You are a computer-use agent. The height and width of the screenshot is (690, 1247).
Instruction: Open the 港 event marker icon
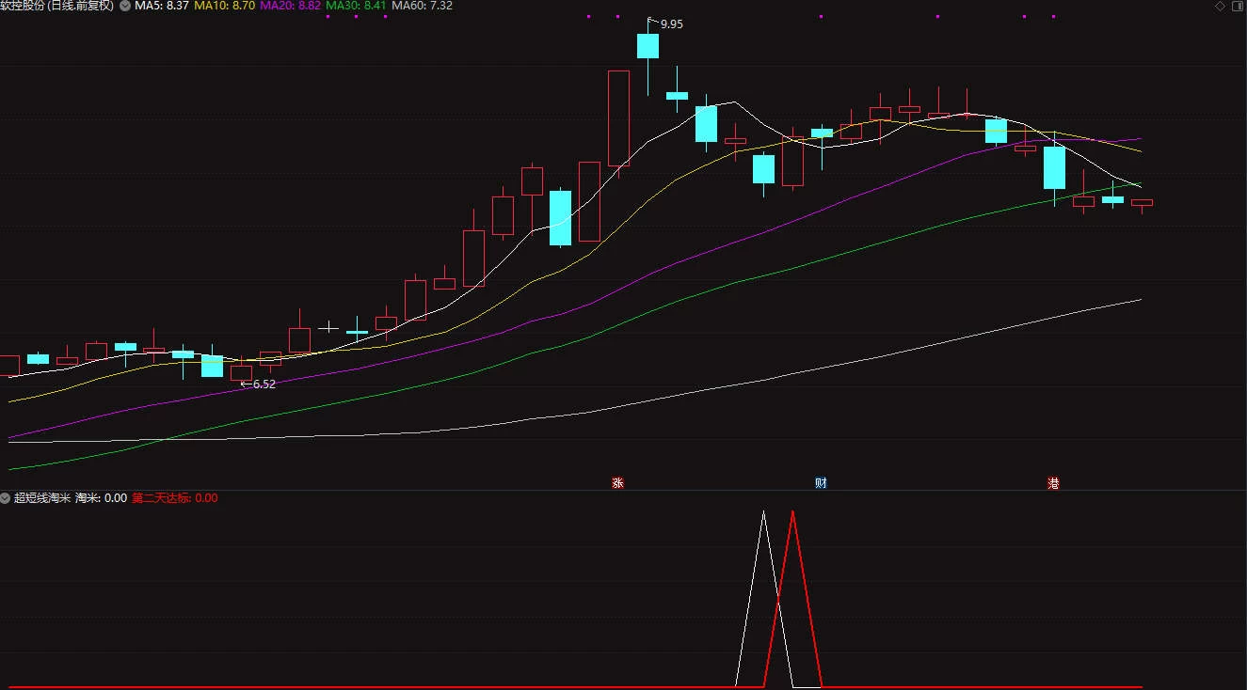(x=1053, y=483)
